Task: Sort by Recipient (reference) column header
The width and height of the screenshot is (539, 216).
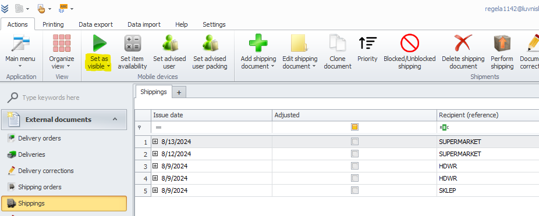Action: click(x=488, y=115)
